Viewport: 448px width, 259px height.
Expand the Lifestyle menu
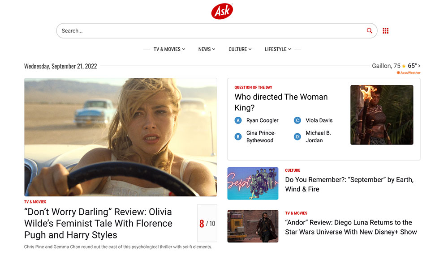pyautogui.click(x=278, y=49)
